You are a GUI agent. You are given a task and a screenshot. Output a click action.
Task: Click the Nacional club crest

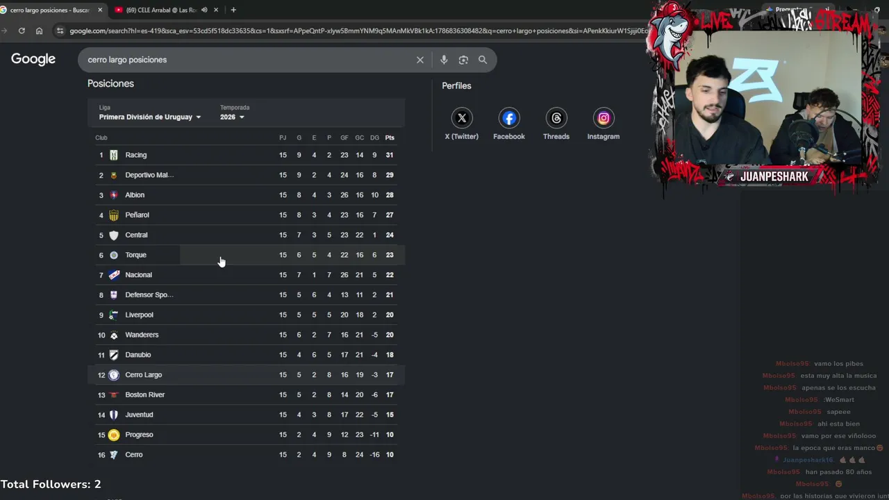[114, 275]
